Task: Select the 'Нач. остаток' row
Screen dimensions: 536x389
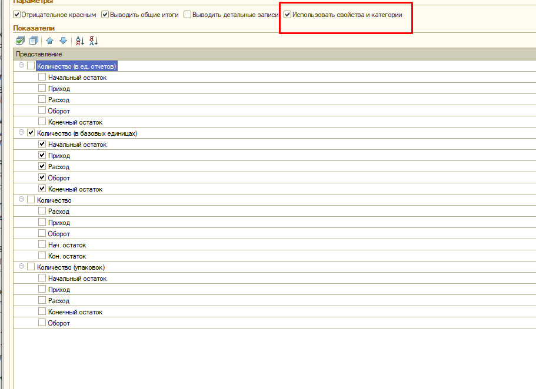Action: pos(67,245)
